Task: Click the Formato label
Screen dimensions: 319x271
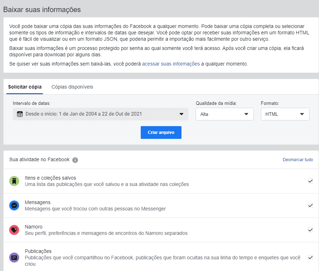Action: click(270, 103)
